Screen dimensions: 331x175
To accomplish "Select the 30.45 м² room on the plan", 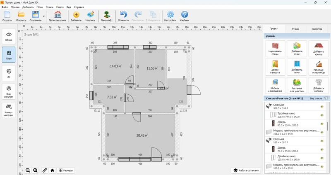I will point(140,135).
